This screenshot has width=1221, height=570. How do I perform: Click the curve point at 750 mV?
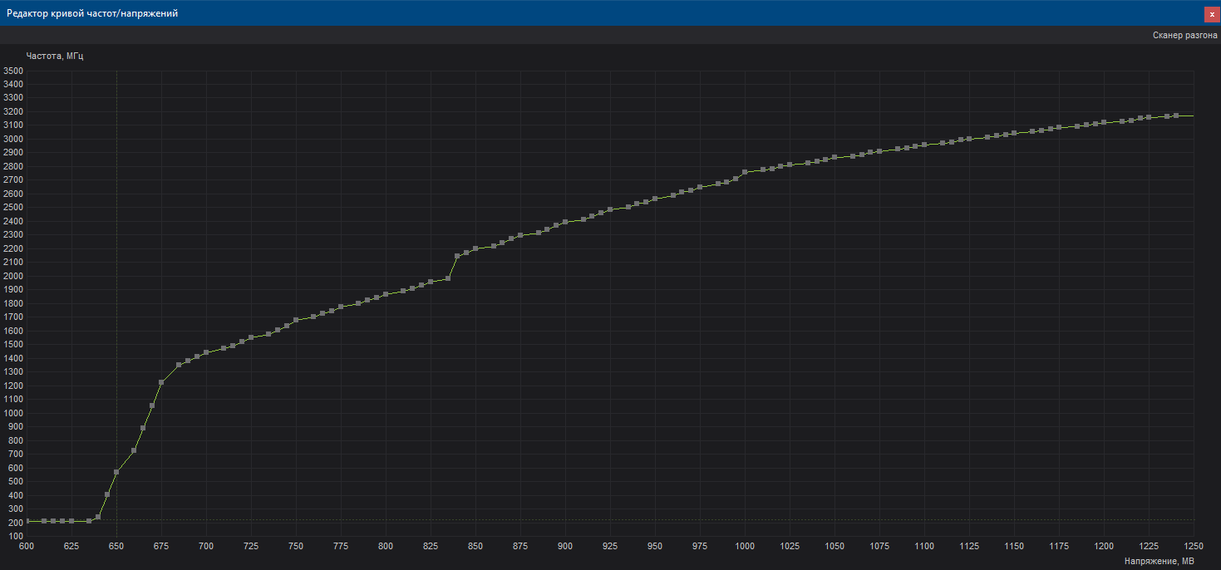(296, 320)
